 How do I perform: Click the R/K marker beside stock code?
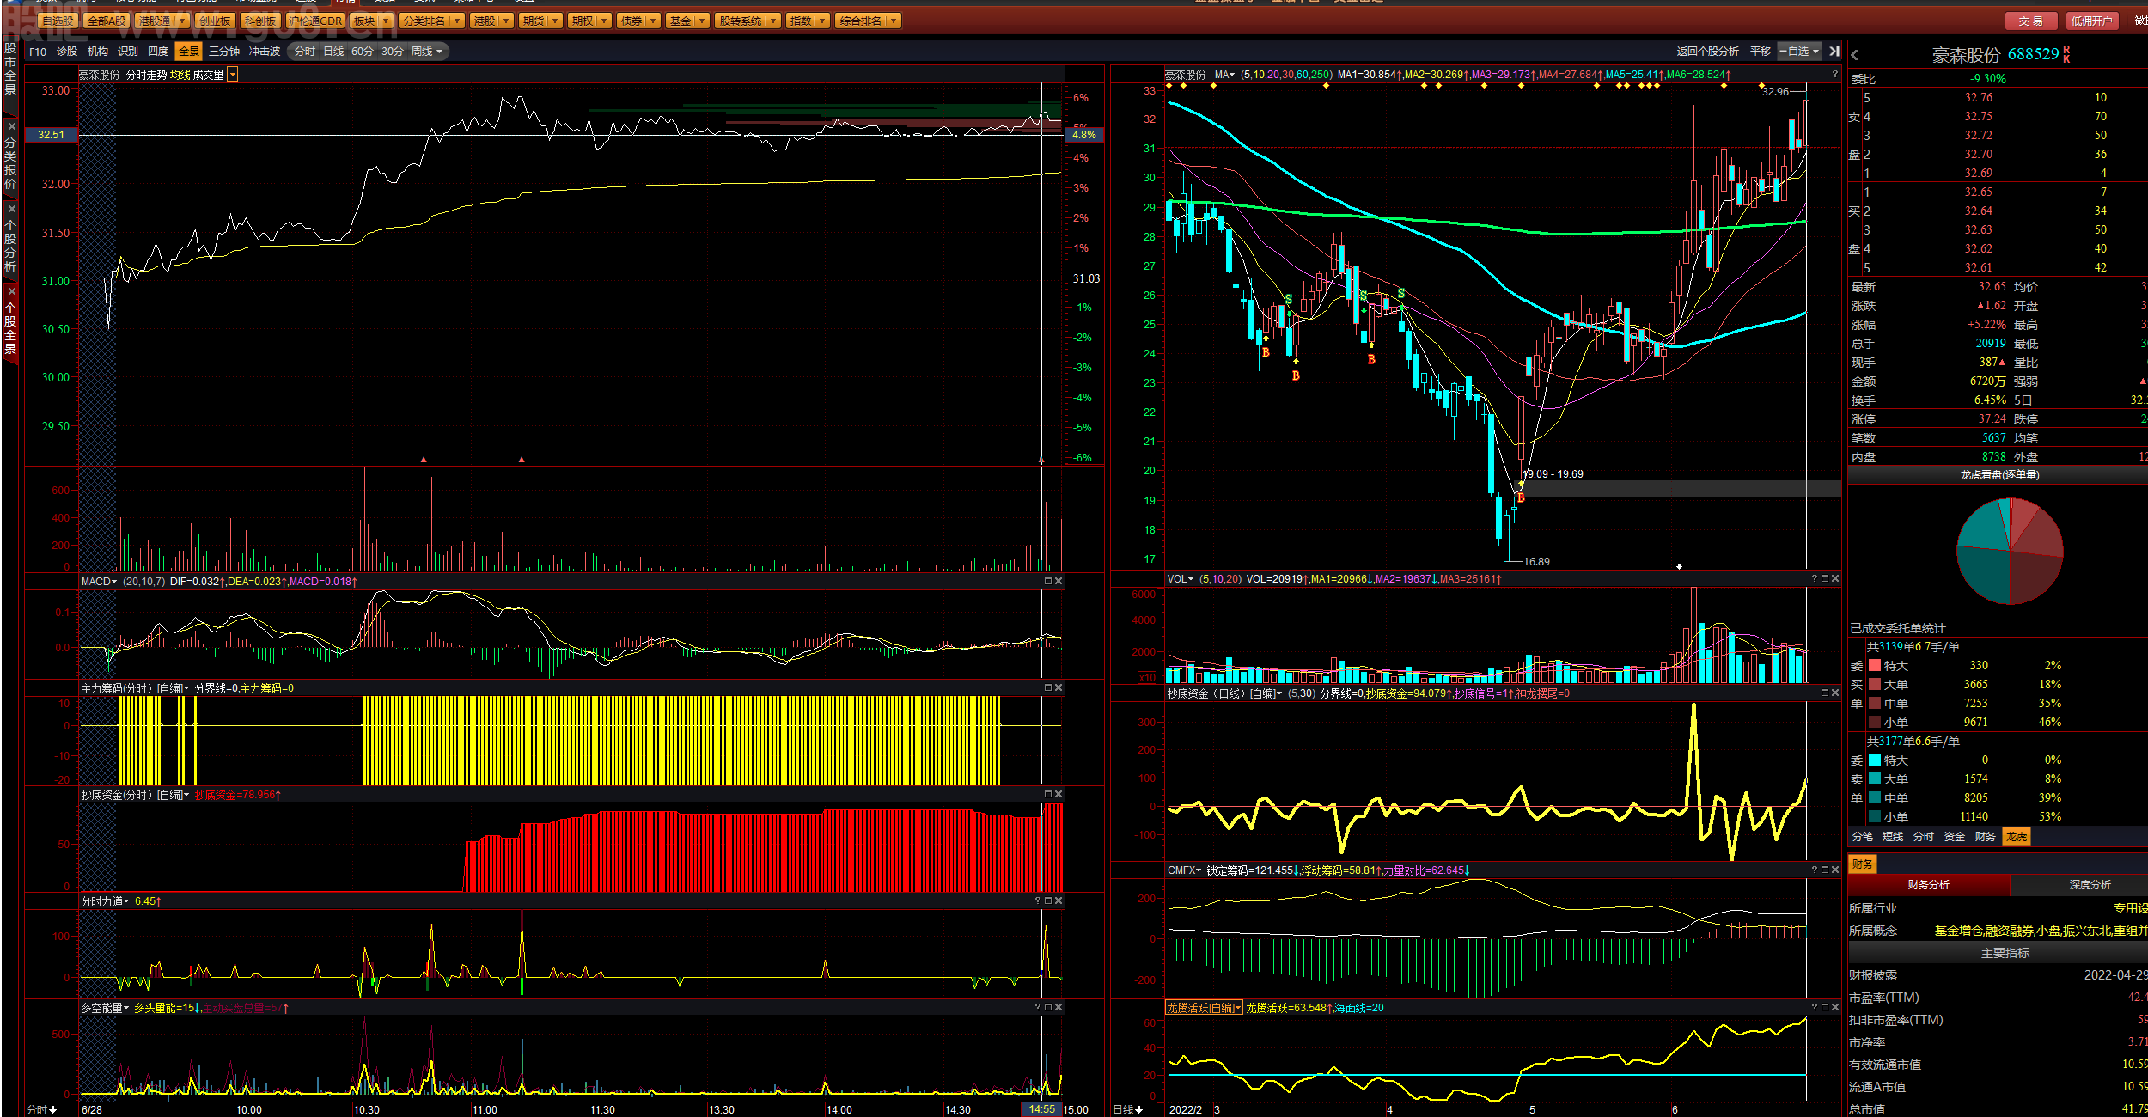2066,55
